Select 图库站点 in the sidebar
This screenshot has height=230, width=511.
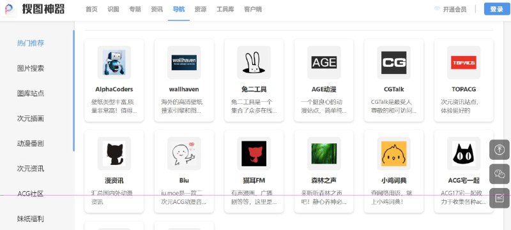coord(31,94)
